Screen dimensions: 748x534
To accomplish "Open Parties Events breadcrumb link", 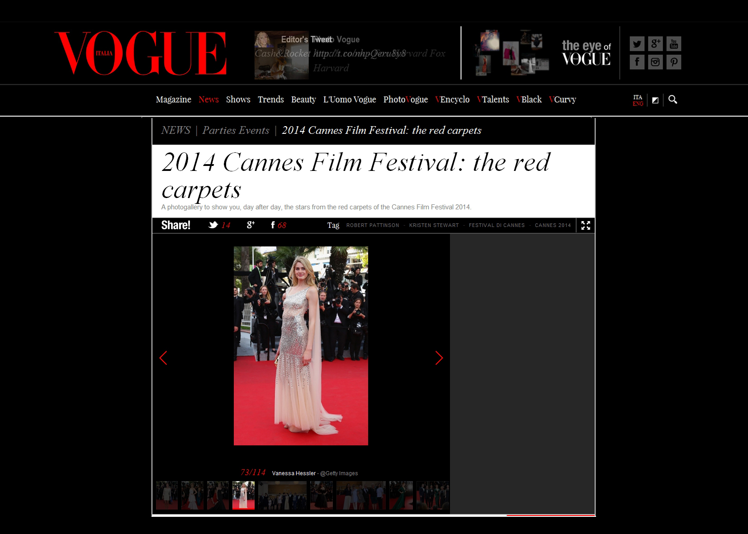I will click(236, 130).
